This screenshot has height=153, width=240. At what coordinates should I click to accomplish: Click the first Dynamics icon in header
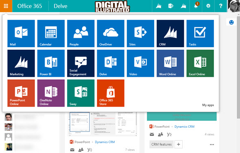point(158,6)
